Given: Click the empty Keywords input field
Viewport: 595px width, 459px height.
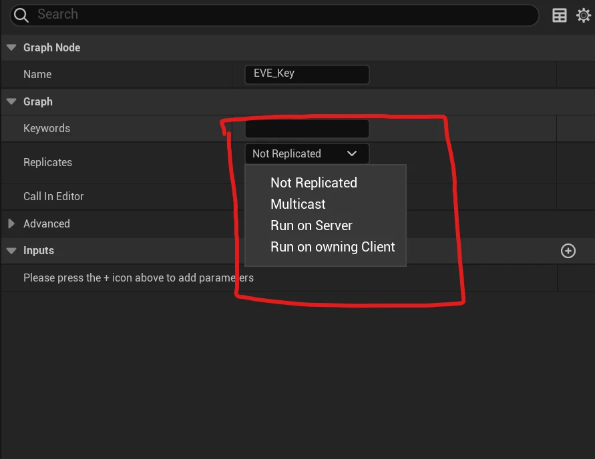Looking at the screenshot, I should 307,128.
